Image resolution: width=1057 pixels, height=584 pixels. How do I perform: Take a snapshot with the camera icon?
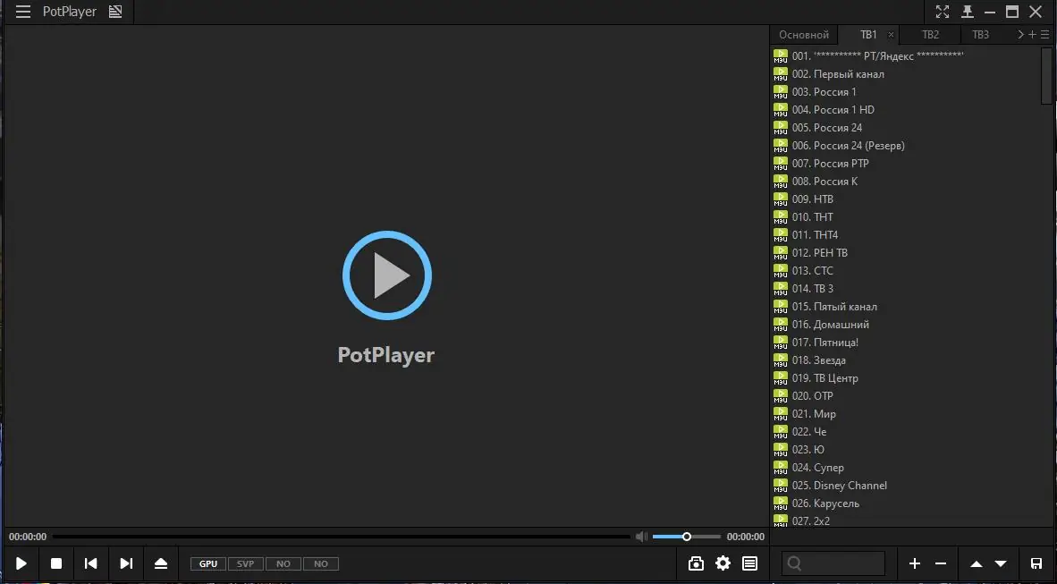tap(697, 563)
